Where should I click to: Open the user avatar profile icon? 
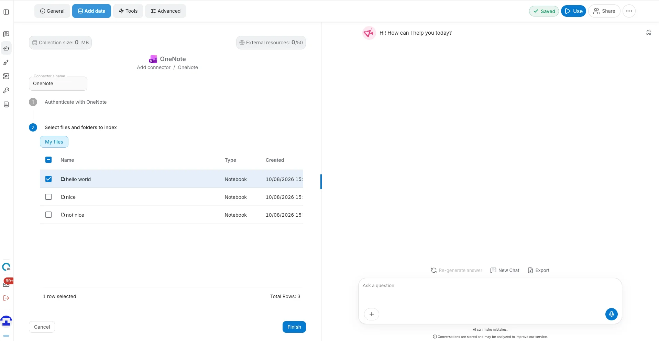pos(6,321)
